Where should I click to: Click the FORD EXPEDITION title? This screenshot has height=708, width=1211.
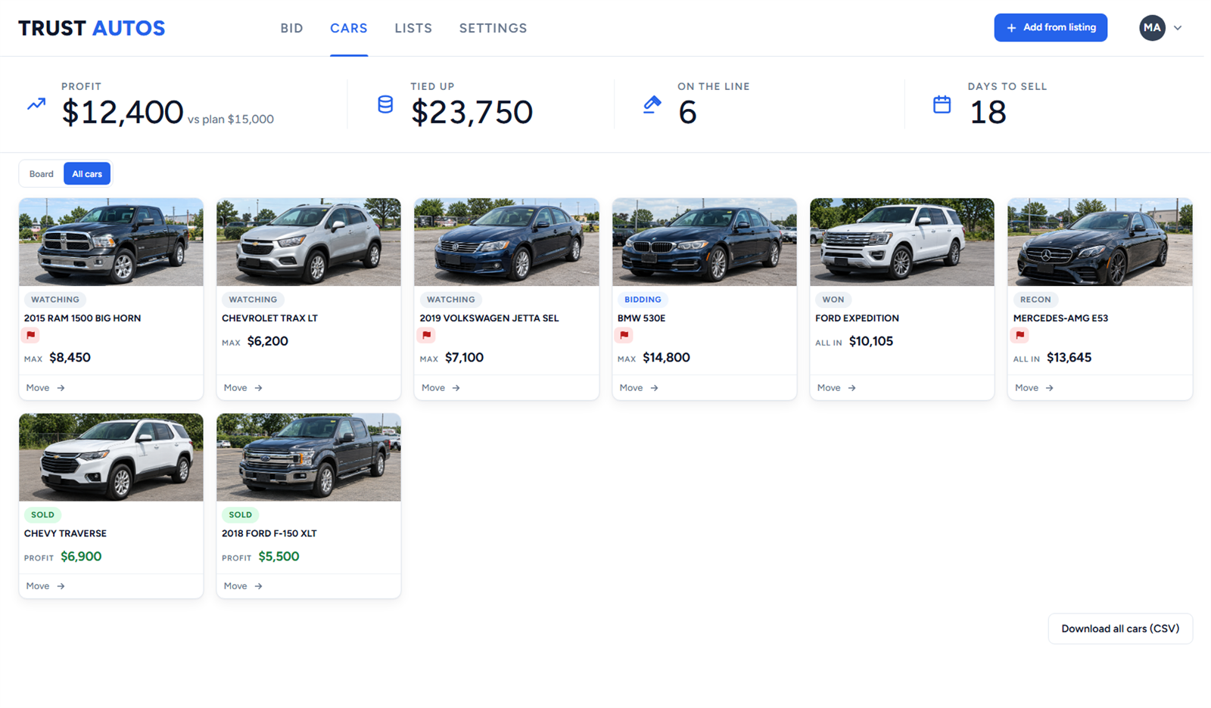pos(858,318)
